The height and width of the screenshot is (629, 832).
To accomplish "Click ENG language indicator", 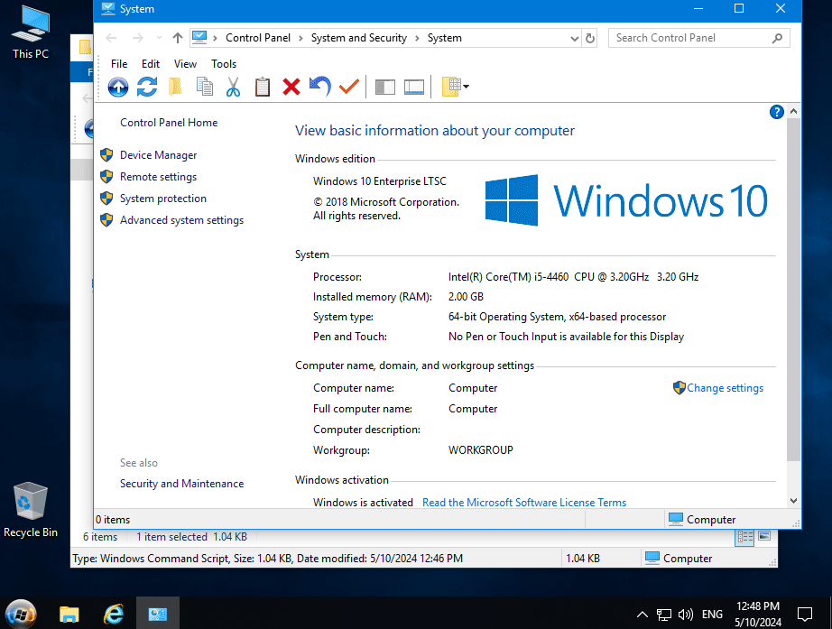I will pos(712,615).
